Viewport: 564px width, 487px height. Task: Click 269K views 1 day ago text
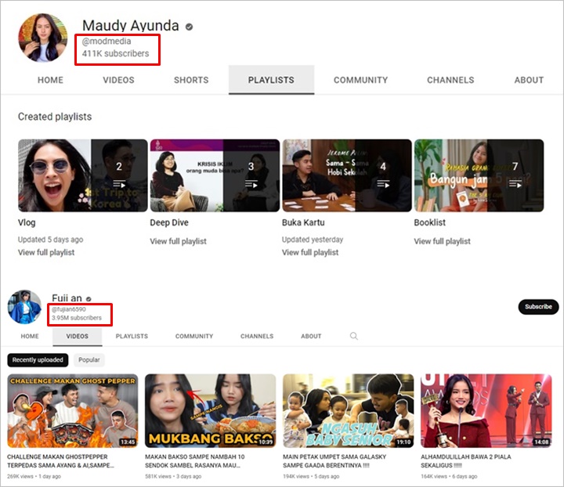(34, 477)
